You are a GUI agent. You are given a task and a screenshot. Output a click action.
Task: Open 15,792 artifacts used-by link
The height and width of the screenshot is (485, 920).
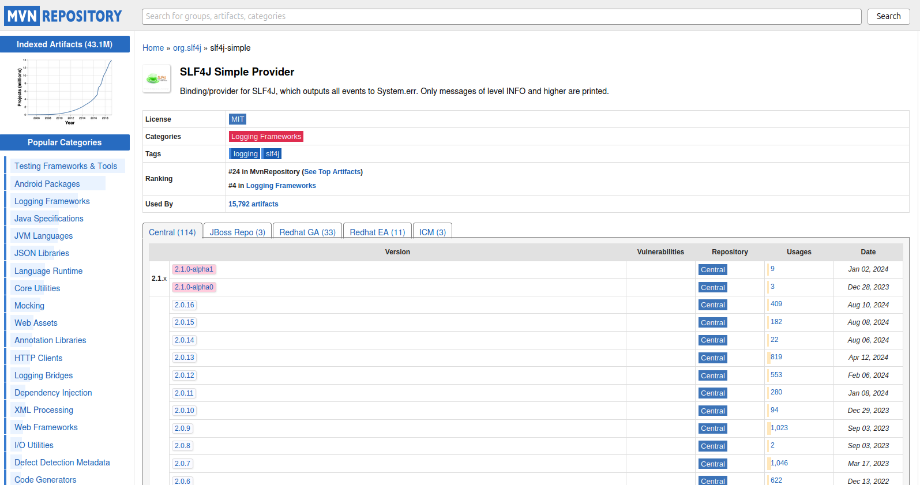pos(253,204)
